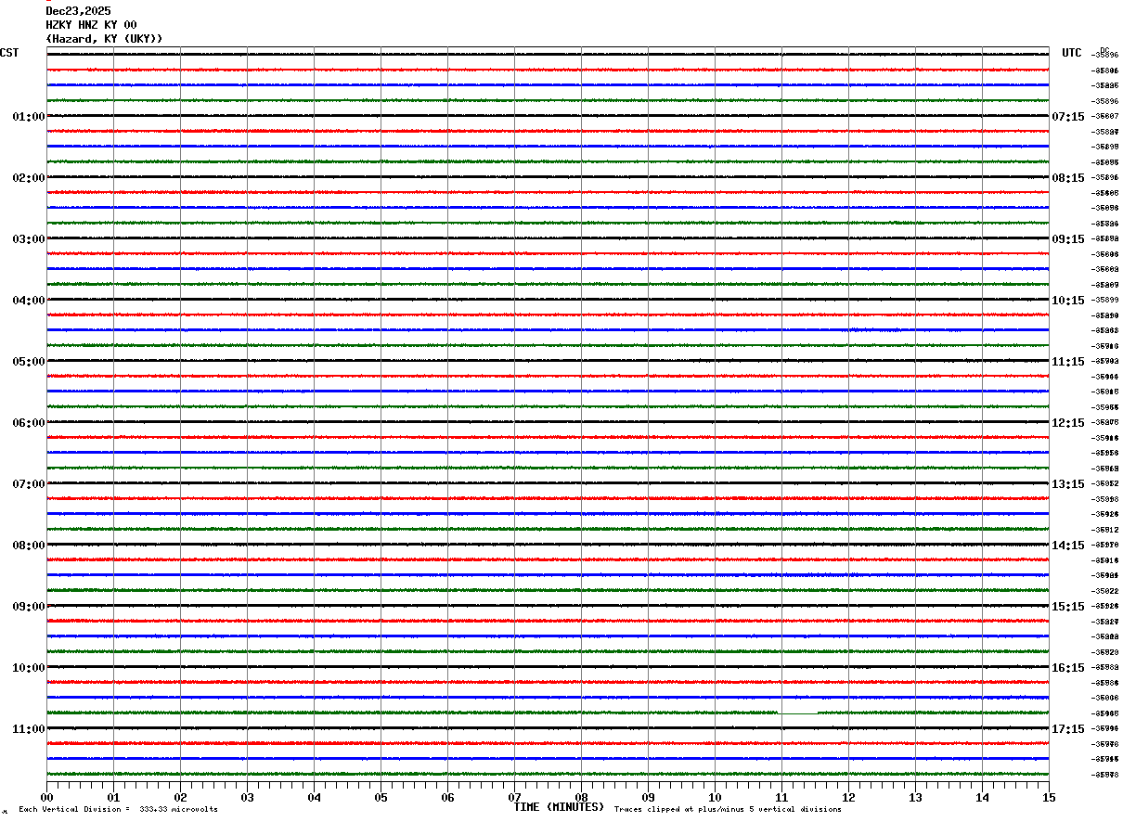This screenshot has height=822, width=1123.
Task: Select minute 13 on the time axis
Action: click(915, 797)
